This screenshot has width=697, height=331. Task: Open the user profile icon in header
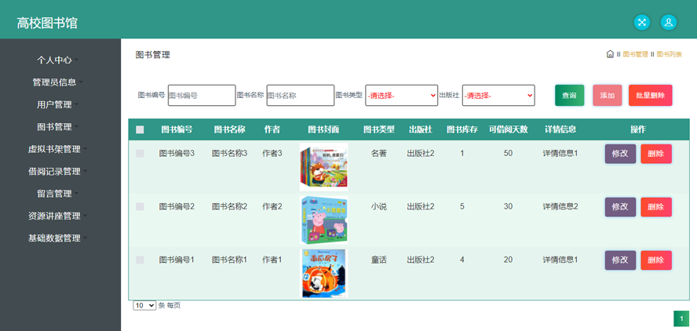click(x=669, y=22)
